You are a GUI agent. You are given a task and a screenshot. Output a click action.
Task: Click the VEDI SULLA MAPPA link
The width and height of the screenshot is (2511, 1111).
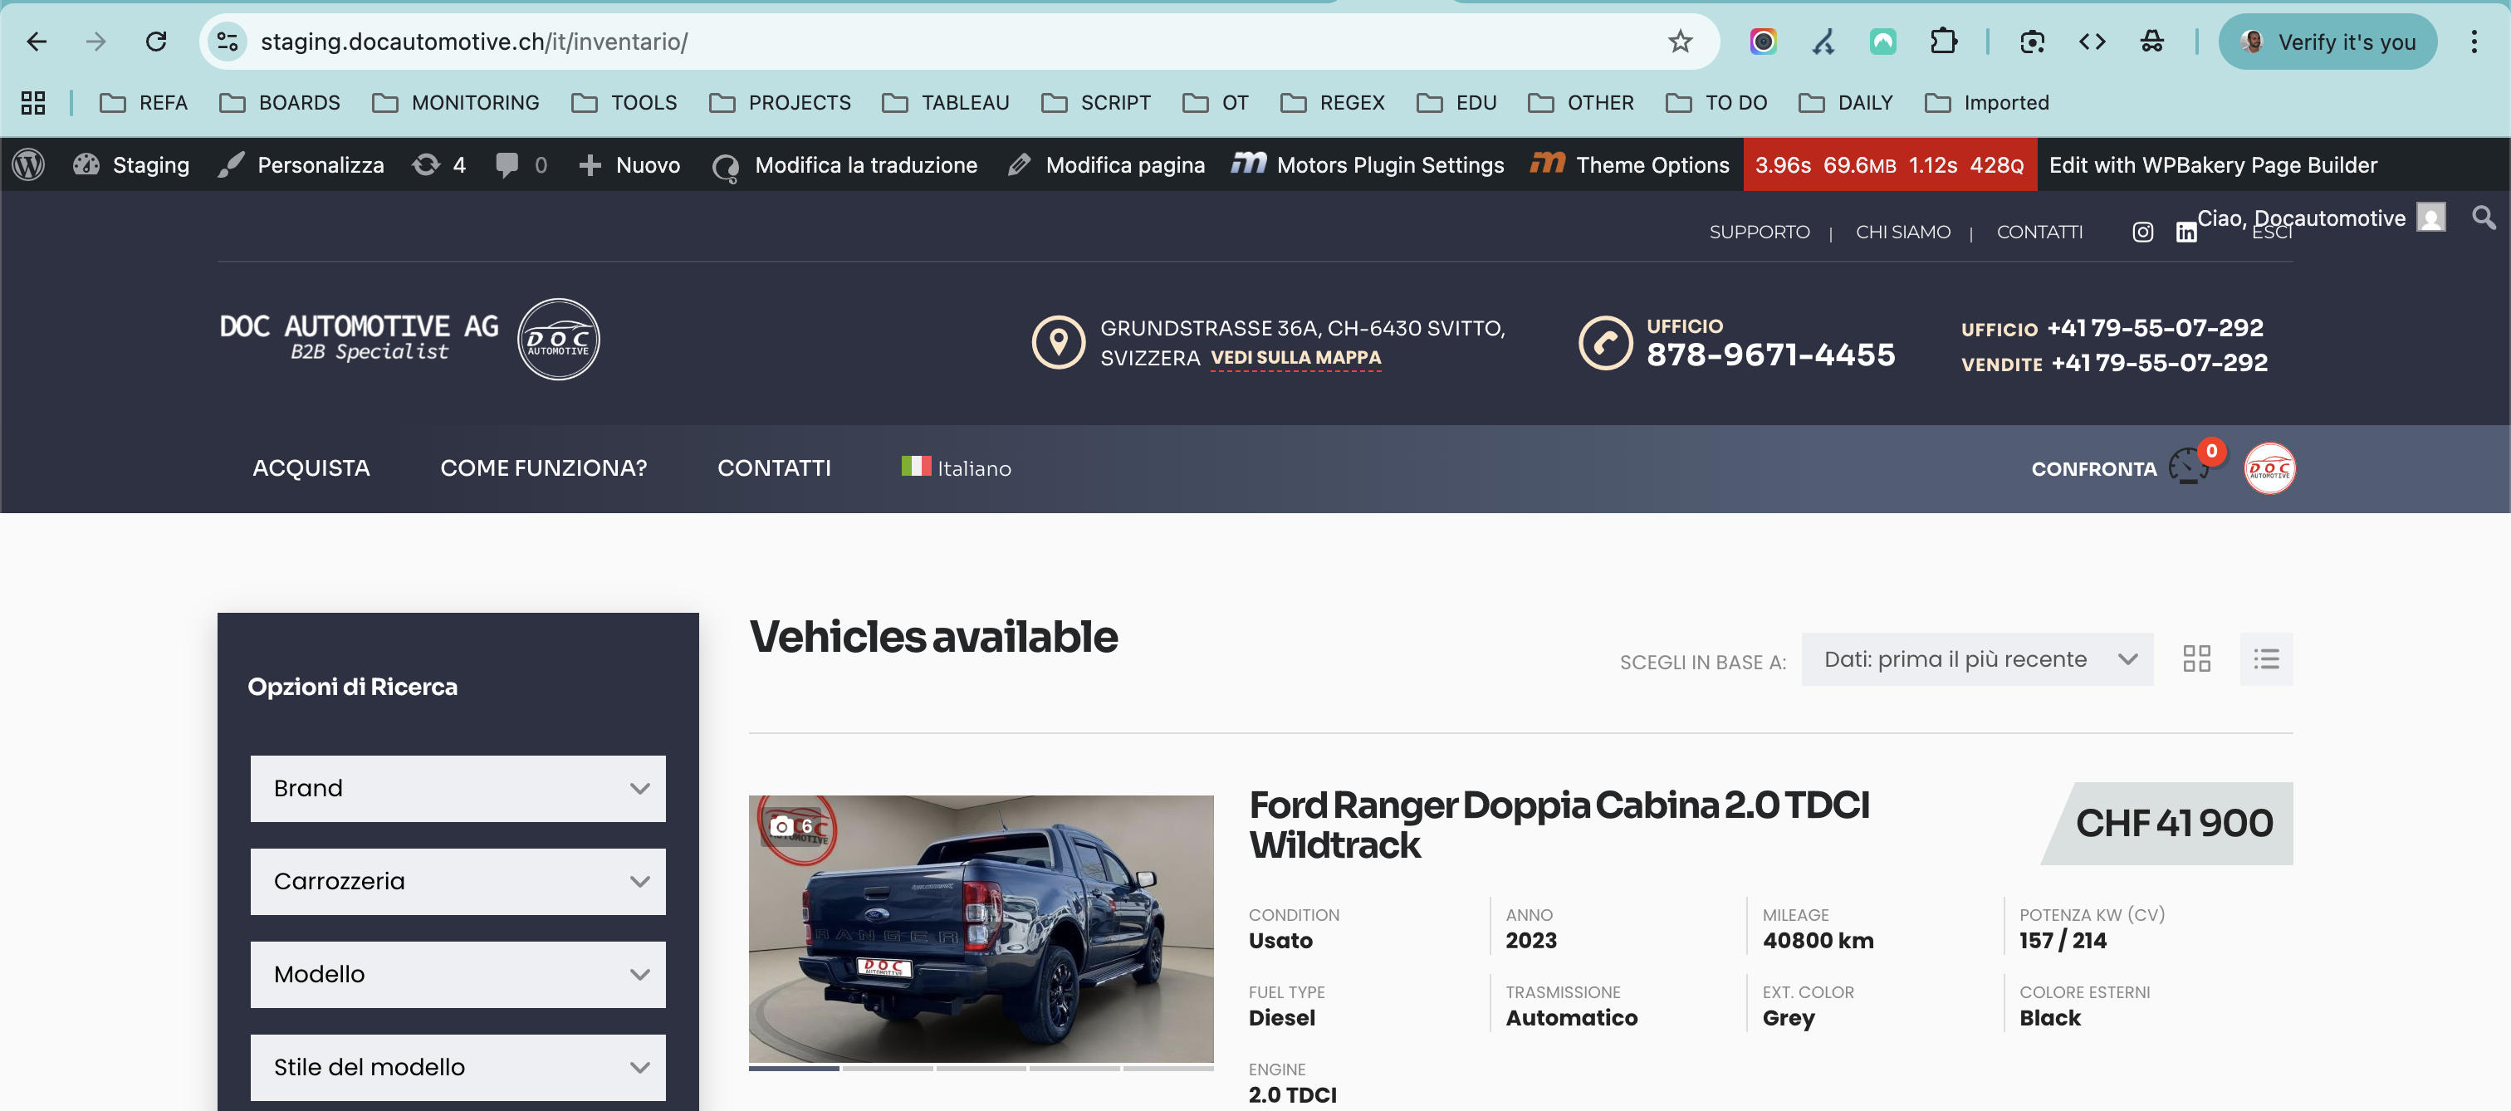point(1295,358)
